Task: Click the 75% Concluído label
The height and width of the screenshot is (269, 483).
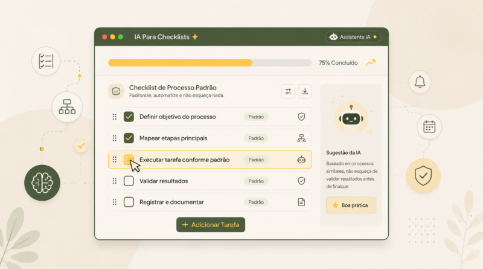Action: pos(338,63)
